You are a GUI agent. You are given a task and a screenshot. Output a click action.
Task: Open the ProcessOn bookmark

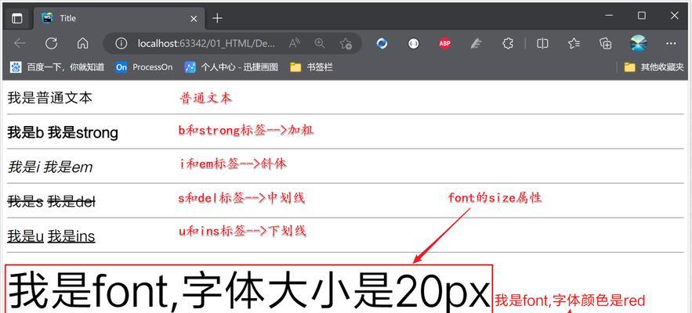(144, 67)
